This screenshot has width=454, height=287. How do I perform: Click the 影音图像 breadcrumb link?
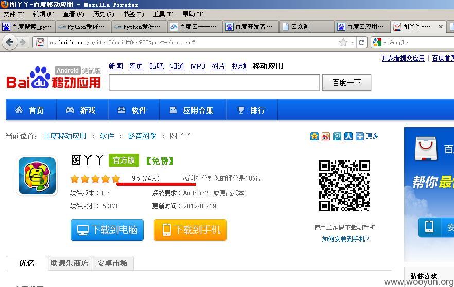click(142, 136)
